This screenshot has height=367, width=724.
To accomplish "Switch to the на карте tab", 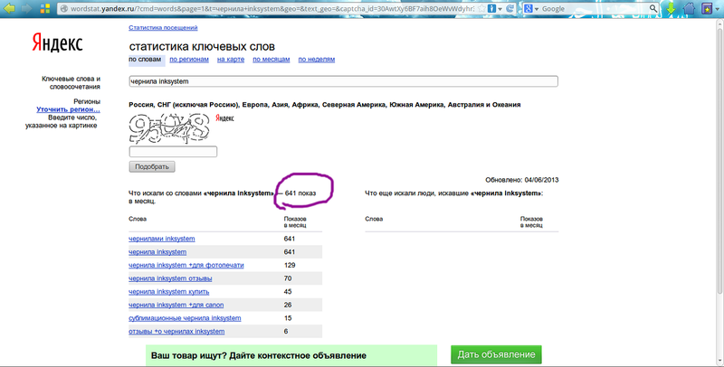I will point(231,60).
